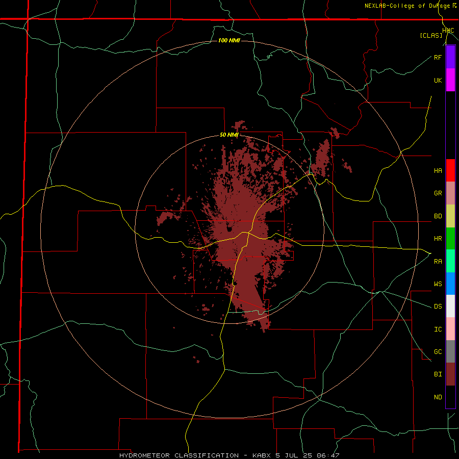459x459 pixels.
Task: Click the 5 JUL 25 date text
Action: click(x=294, y=455)
